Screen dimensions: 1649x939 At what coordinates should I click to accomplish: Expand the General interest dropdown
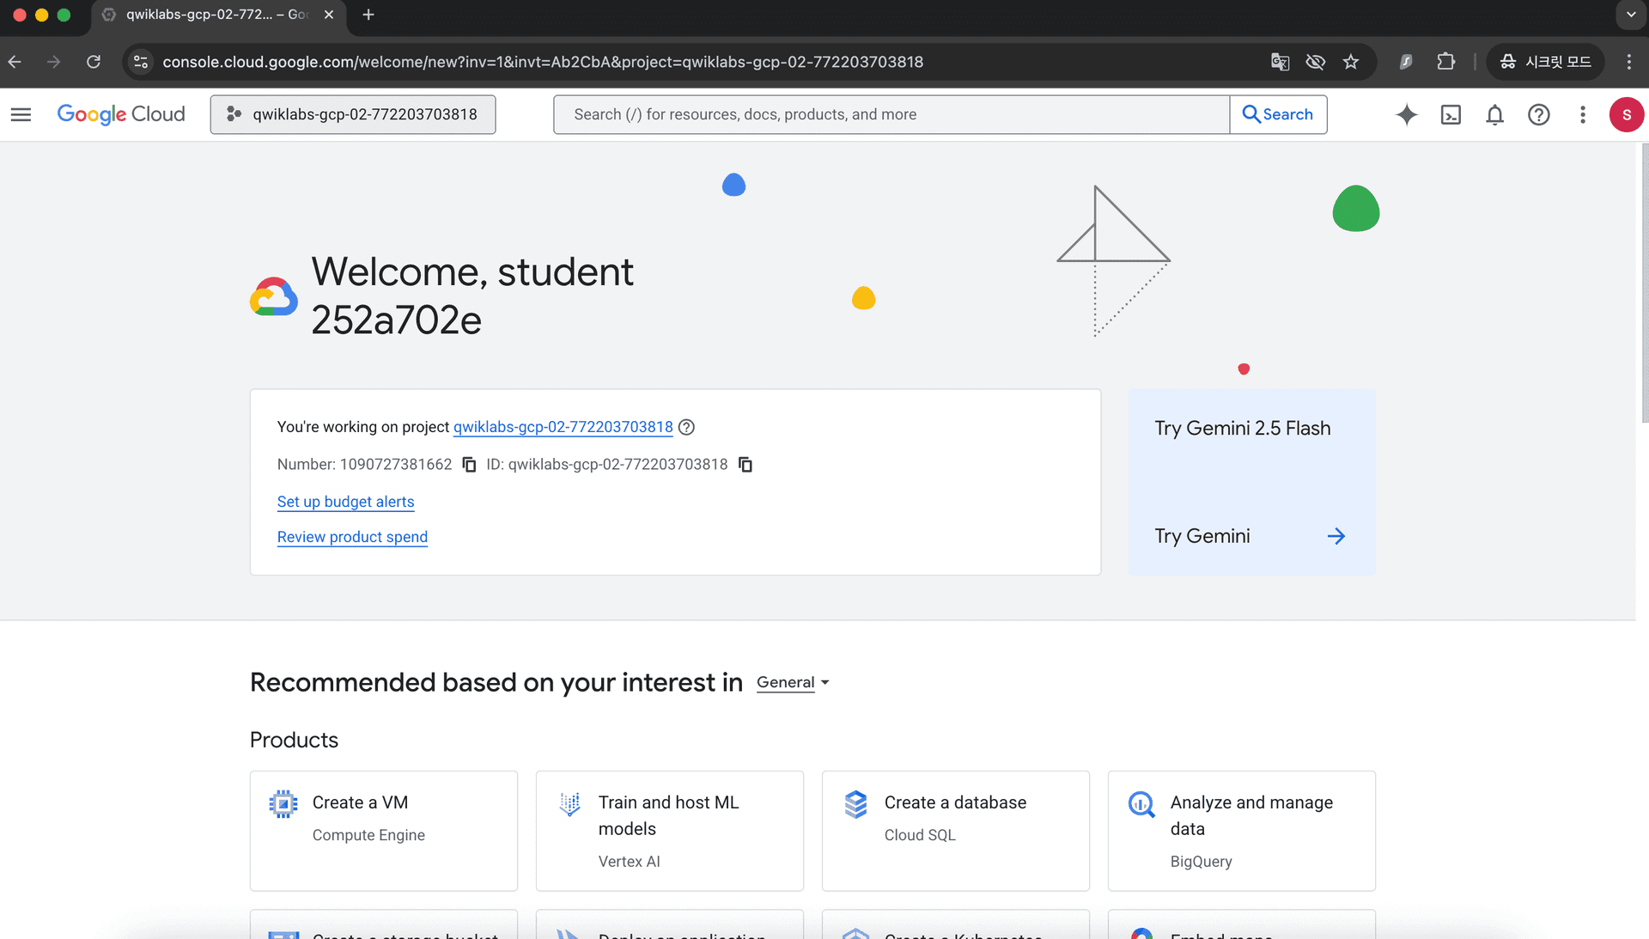(793, 682)
